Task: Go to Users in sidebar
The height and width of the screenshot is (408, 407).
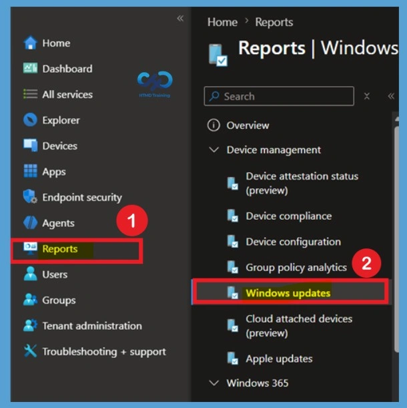Action: 55,274
